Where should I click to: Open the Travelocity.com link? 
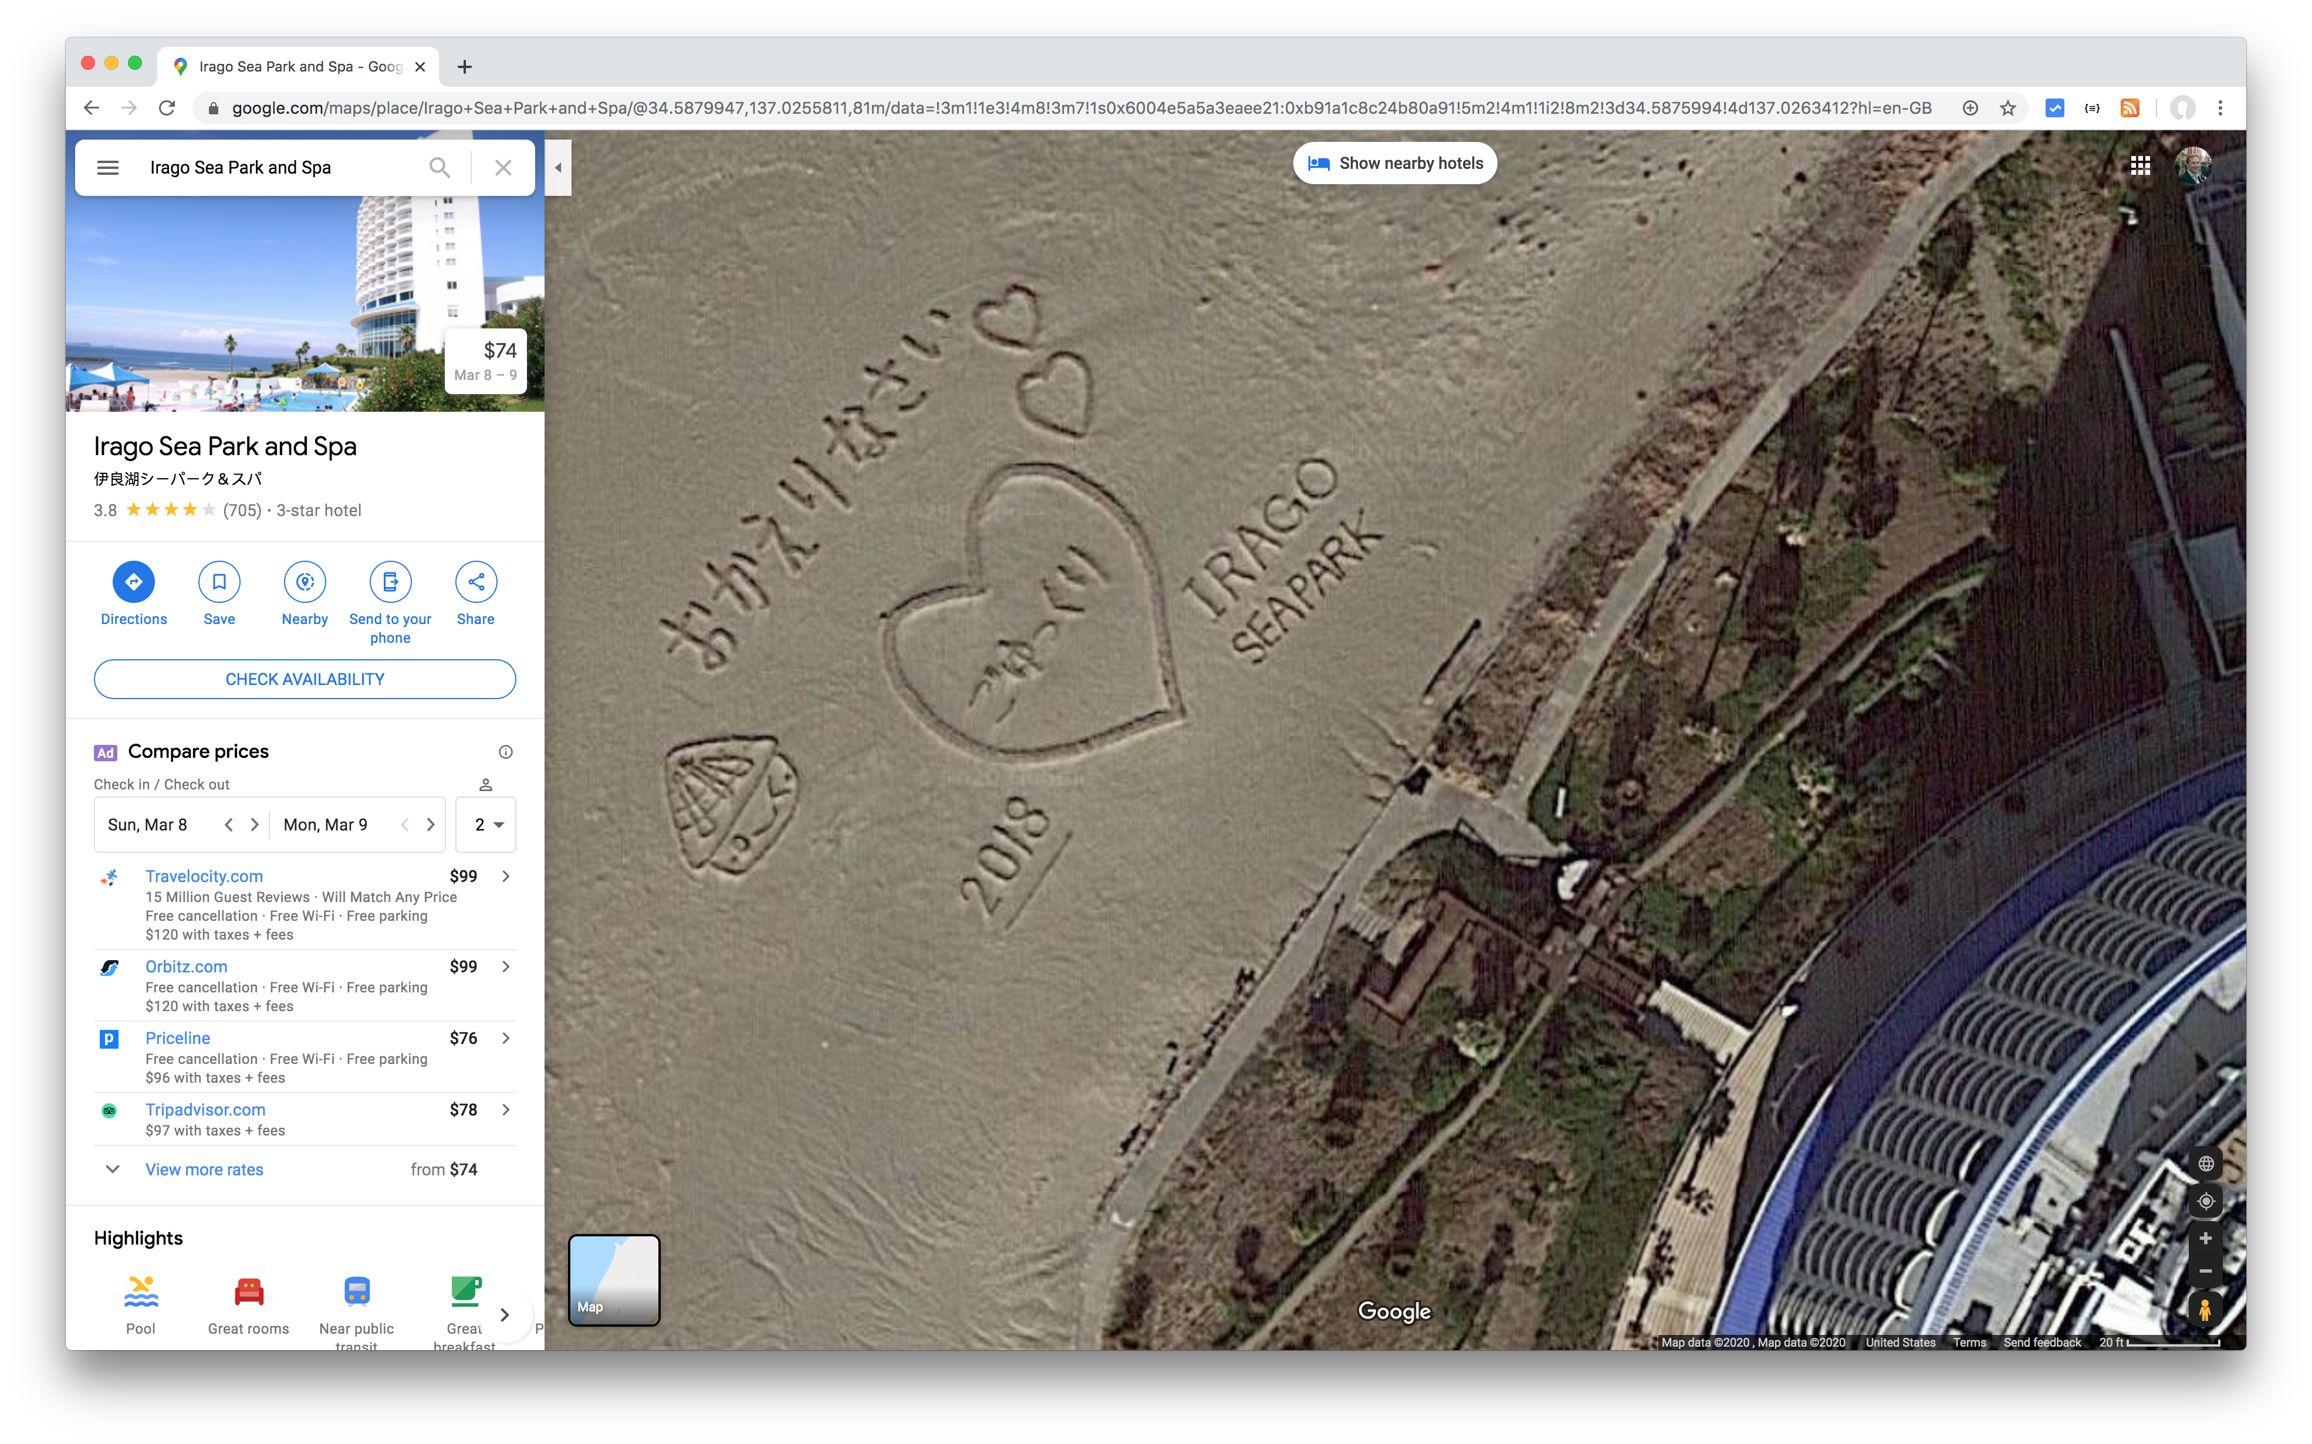(204, 876)
